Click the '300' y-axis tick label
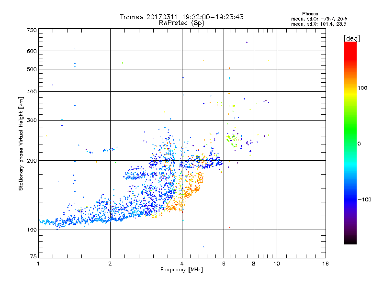This screenshot has height=287, width=383. pyautogui.click(x=32, y=121)
